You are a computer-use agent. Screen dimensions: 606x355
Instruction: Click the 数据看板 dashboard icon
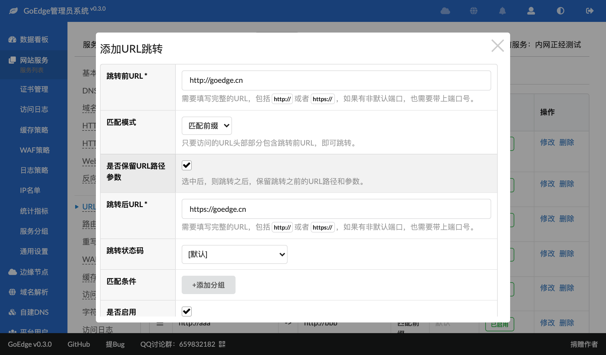(x=12, y=39)
